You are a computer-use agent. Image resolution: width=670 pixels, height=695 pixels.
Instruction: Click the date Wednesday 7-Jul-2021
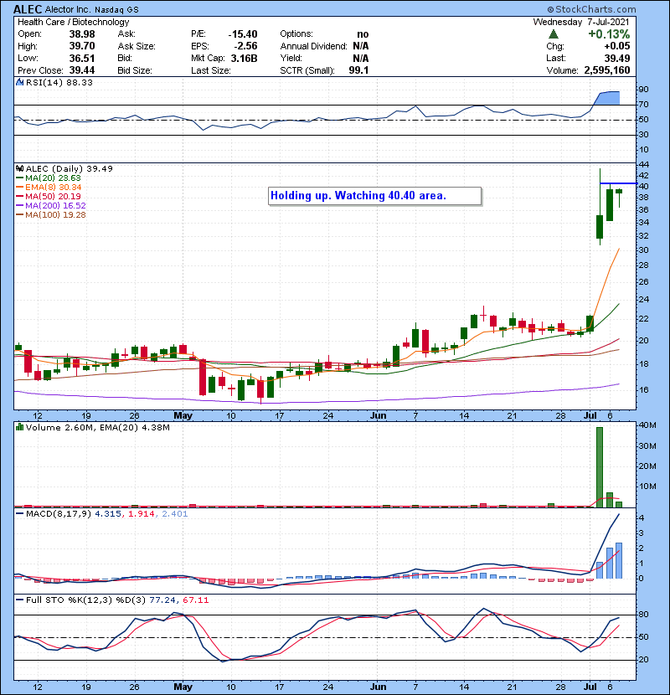coord(581,22)
